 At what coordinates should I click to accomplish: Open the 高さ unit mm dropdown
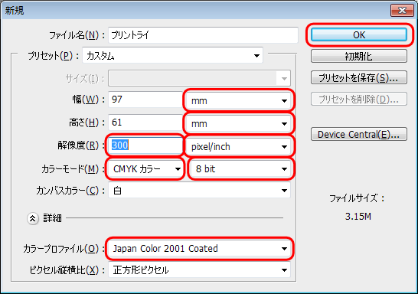click(x=239, y=124)
